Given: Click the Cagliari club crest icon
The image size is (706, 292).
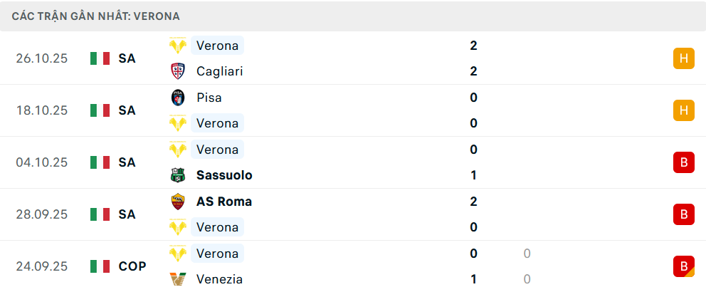Looking at the screenshot, I should pyautogui.click(x=177, y=71).
